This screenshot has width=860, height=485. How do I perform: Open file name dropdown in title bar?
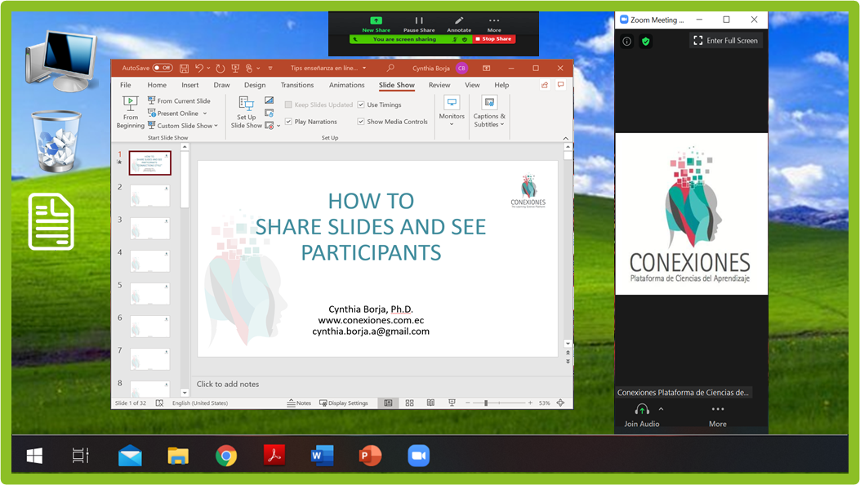pyautogui.click(x=364, y=68)
